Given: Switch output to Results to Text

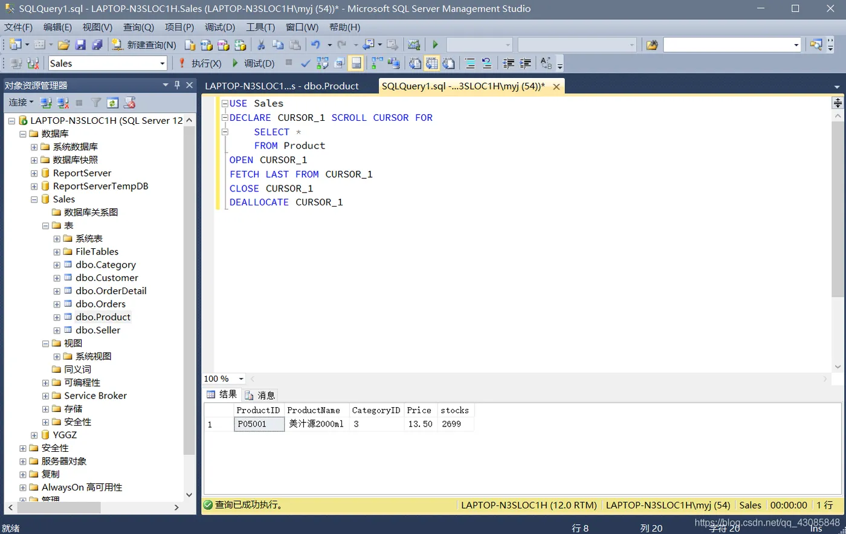Looking at the screenshot, I should point(415,63).
